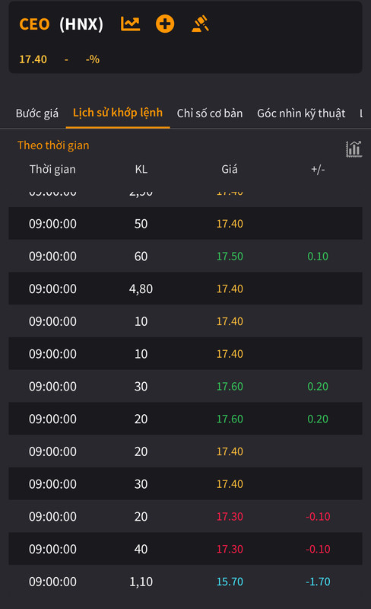Viewport: 371px width, 609px height.
Task: Show the bar chart view icon
Action: [x=354, y=149]
